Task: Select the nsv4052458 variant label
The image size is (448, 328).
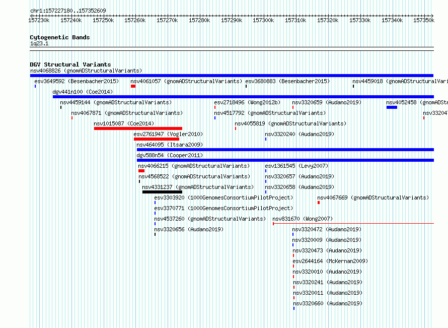Action: [417, 102]
